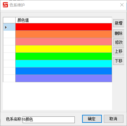Select the green color row

pyautogui.click(x=64, y=56)
